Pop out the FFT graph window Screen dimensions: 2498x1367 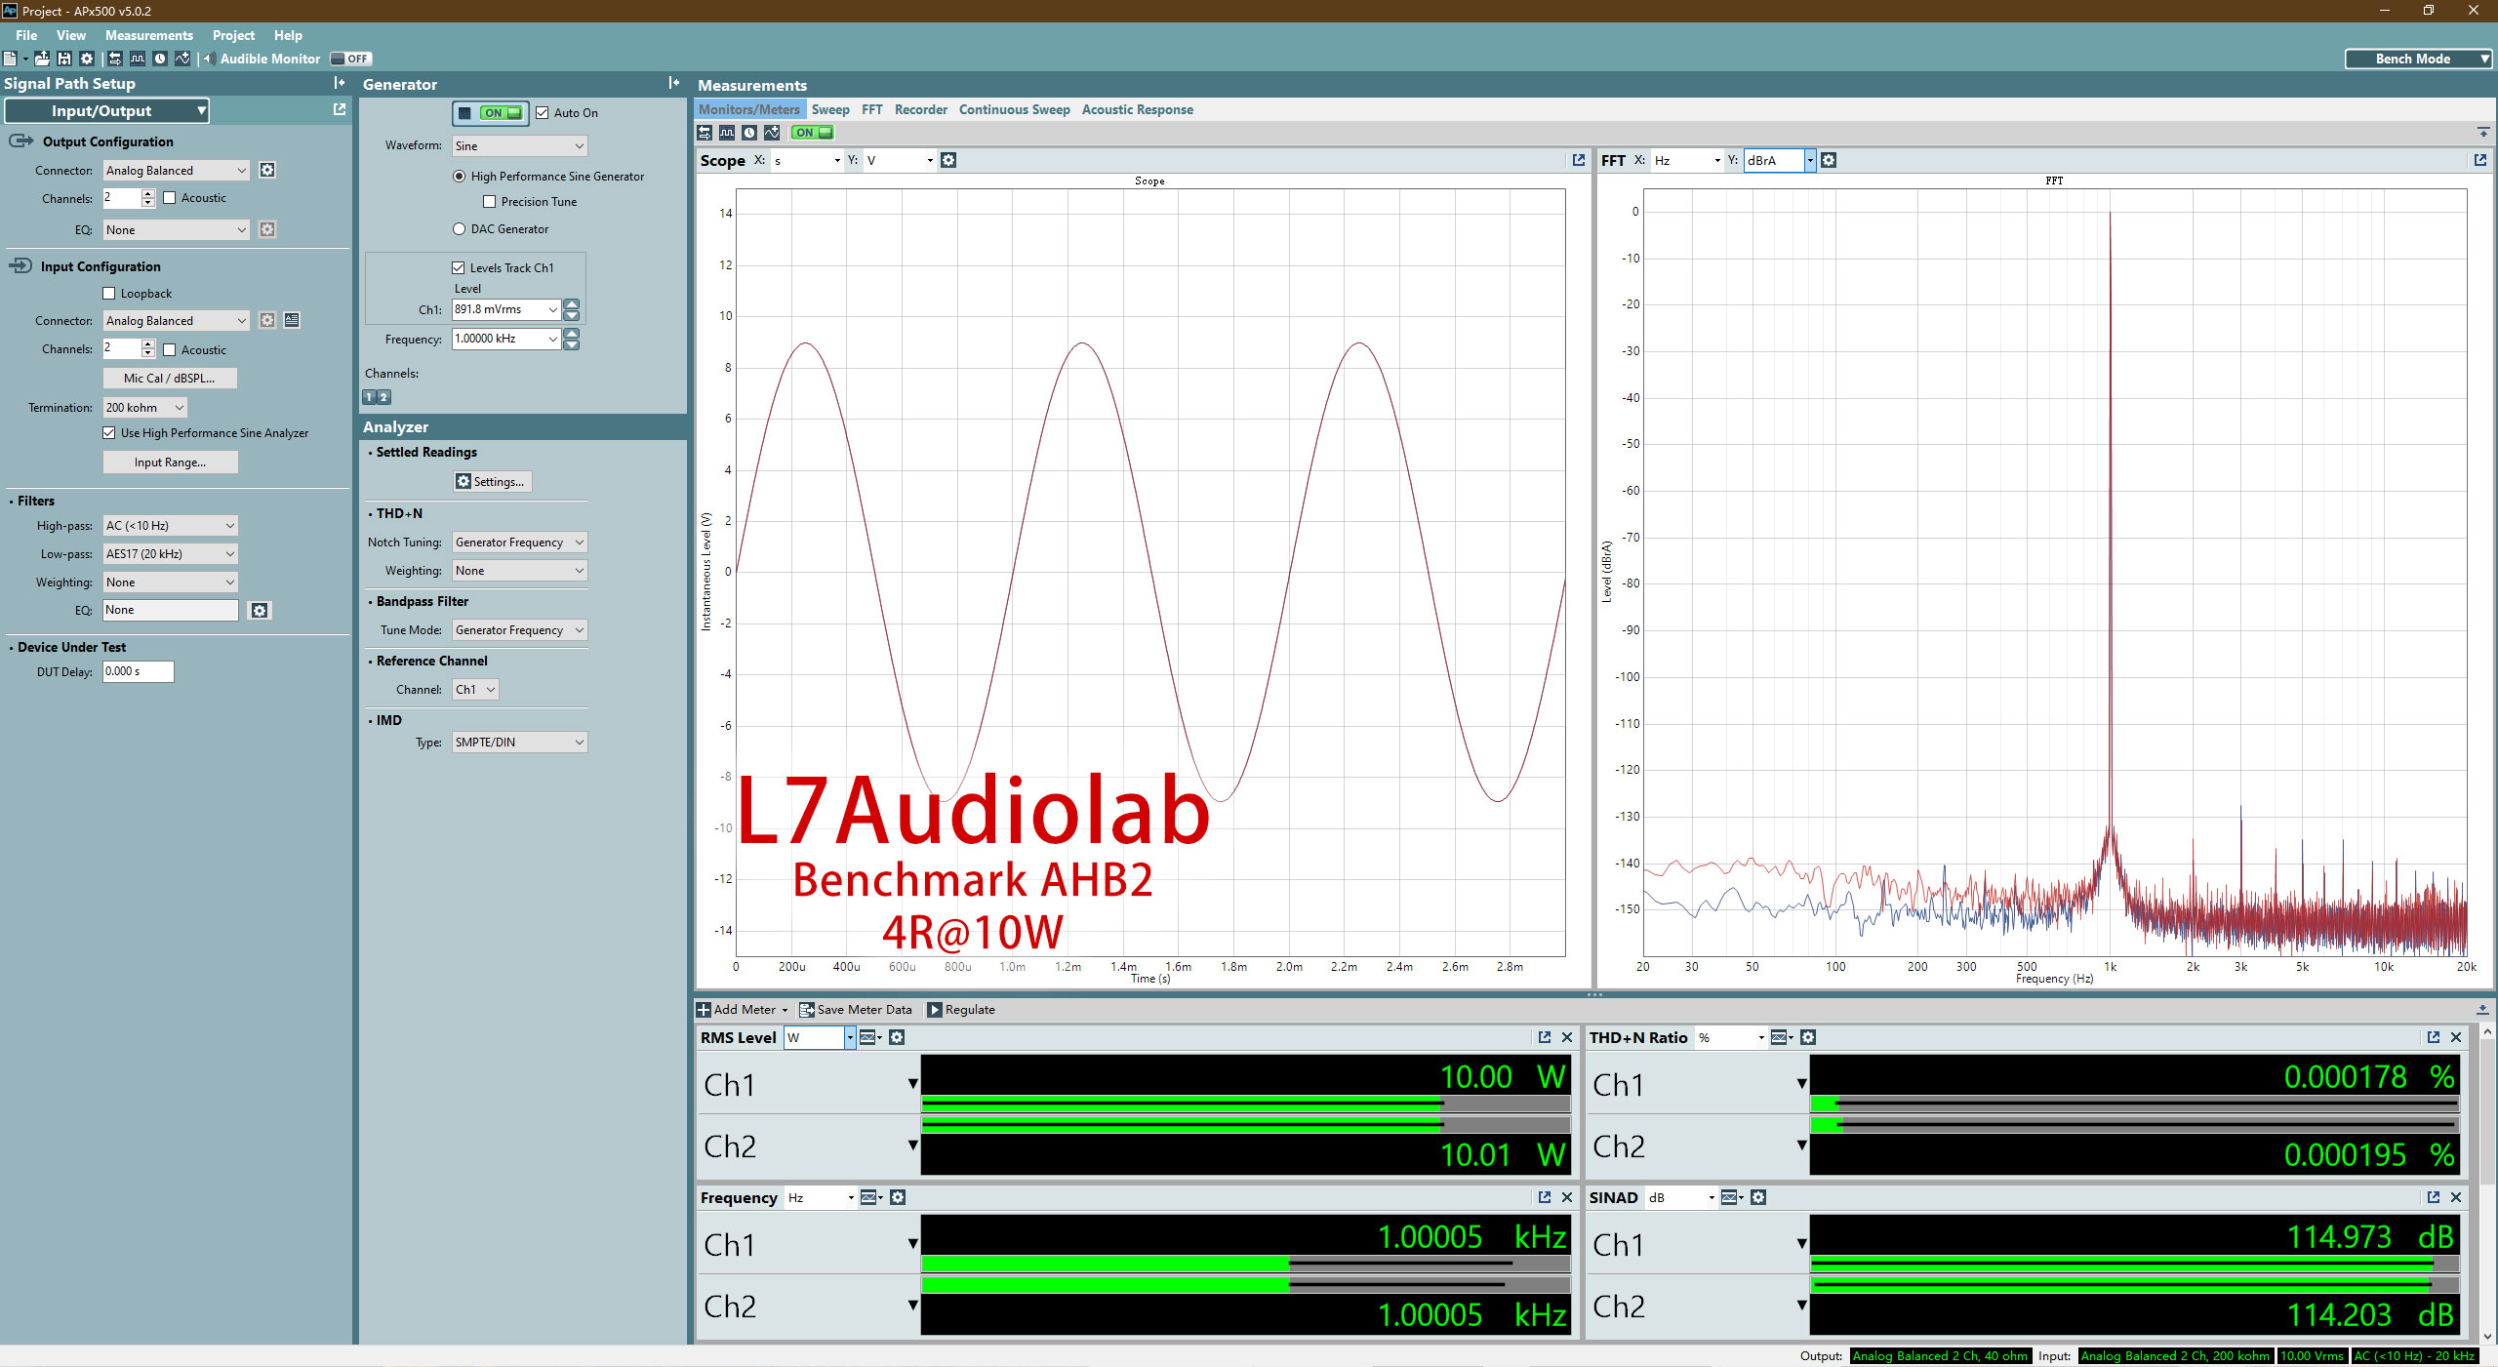click(x=2479, y=160)
